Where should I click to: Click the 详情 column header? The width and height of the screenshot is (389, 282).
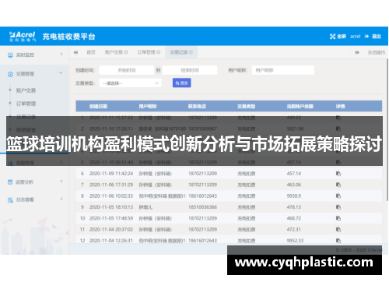341,106
